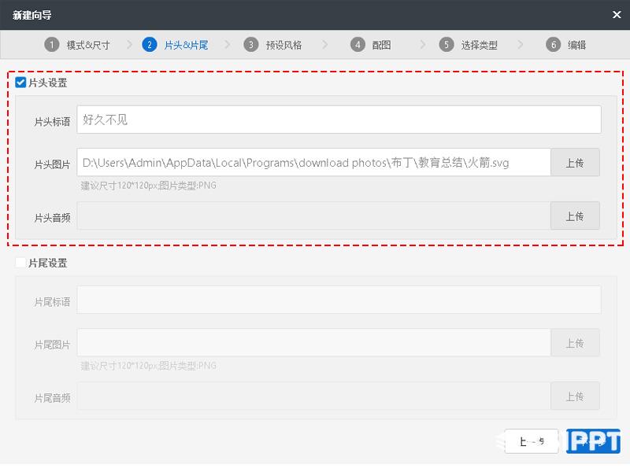The image size is (630, 468).
Task: Click the 片尾图片 path field
Action: coord(313,343)
